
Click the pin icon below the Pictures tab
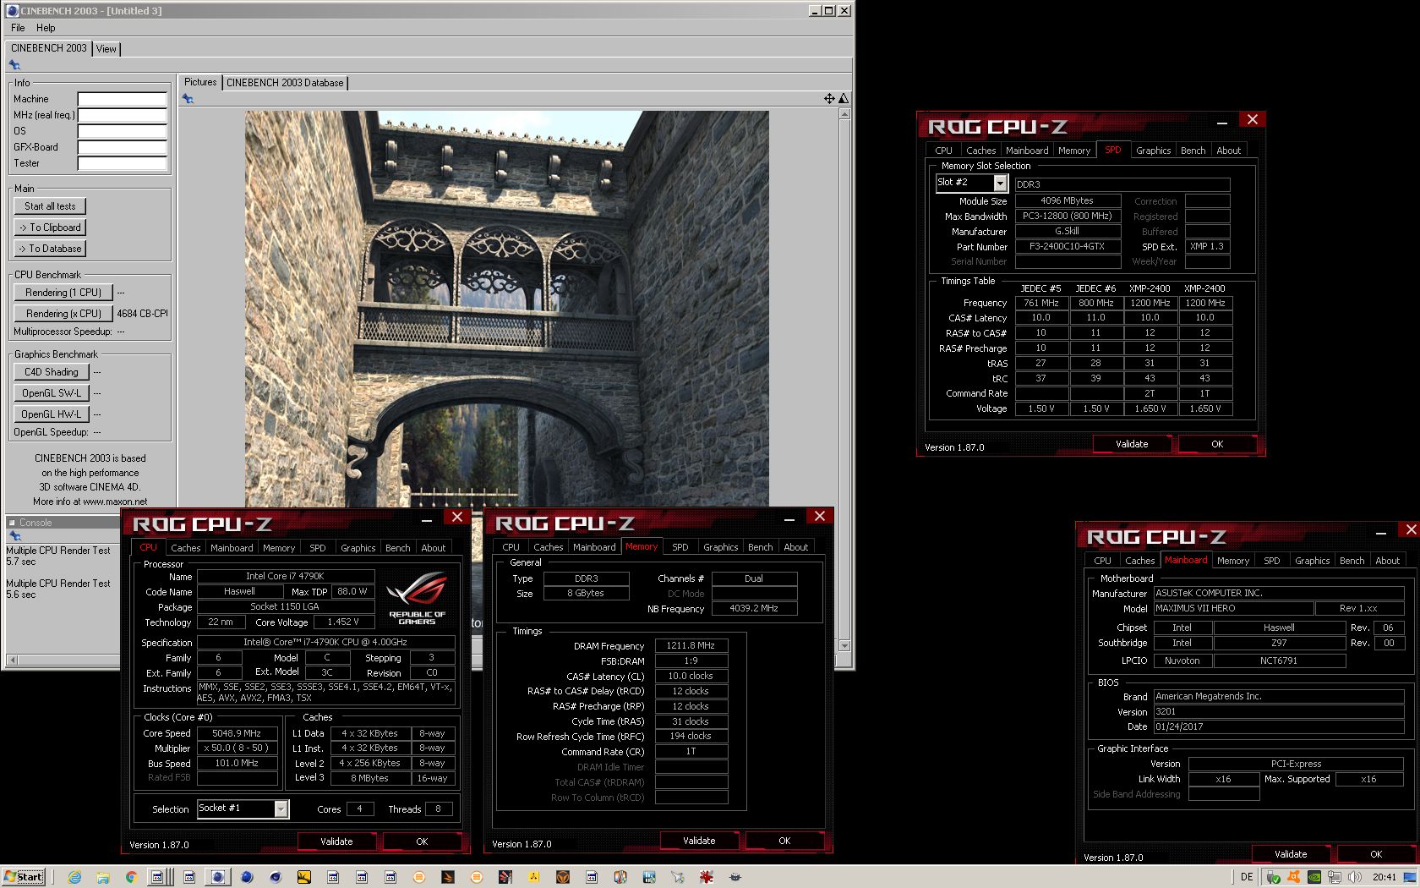pyautogui.click(x=188, y=99)
